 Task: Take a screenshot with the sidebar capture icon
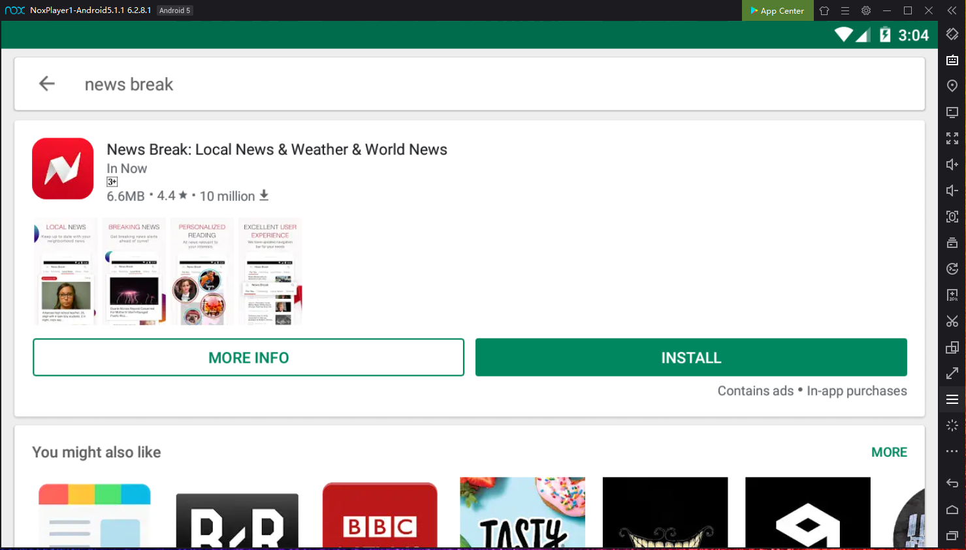coord(952,216)
